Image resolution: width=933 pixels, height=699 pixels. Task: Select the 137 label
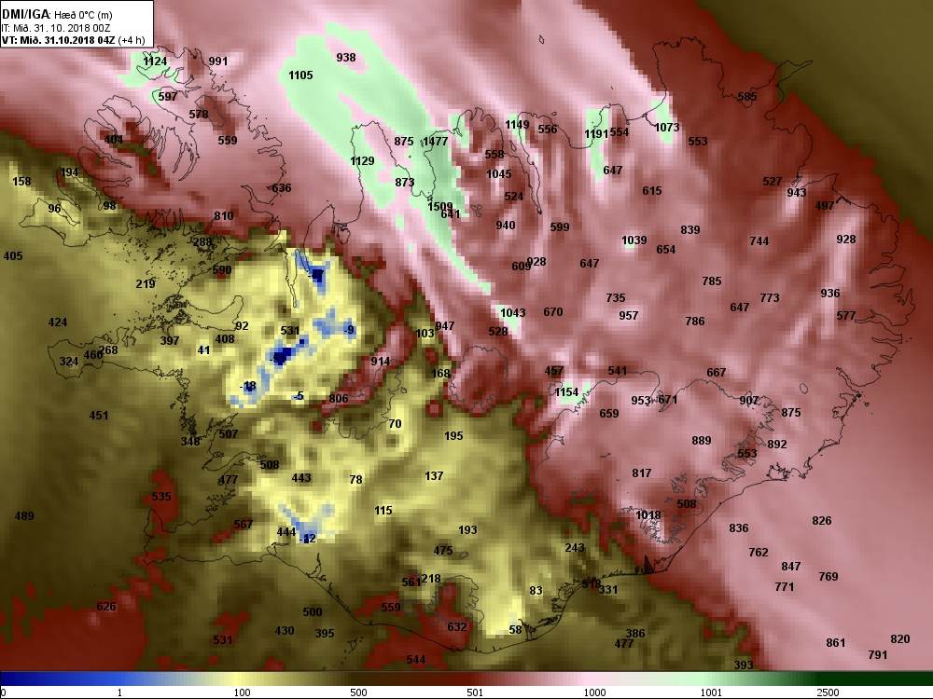click(435, 476)
